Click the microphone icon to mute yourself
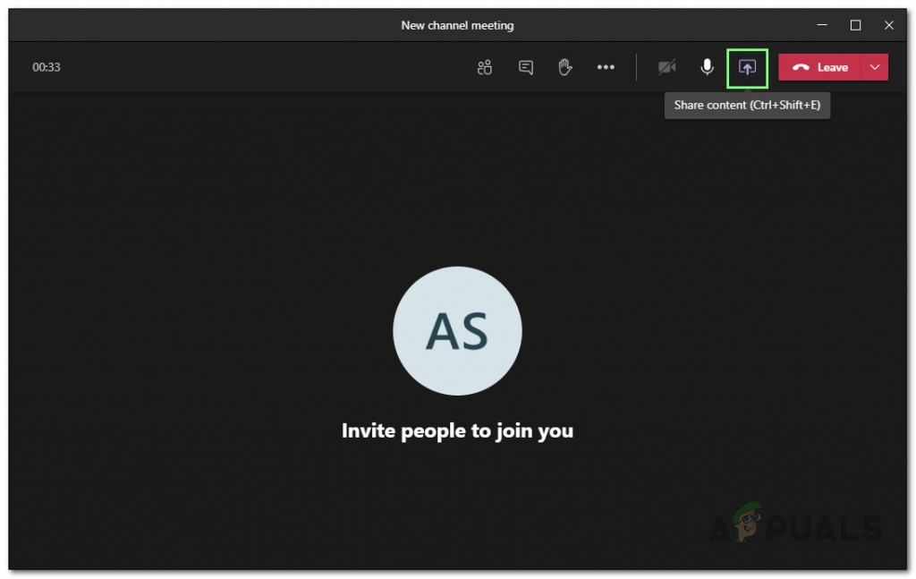Screen dimensions: 916x579 coord(707,67)
